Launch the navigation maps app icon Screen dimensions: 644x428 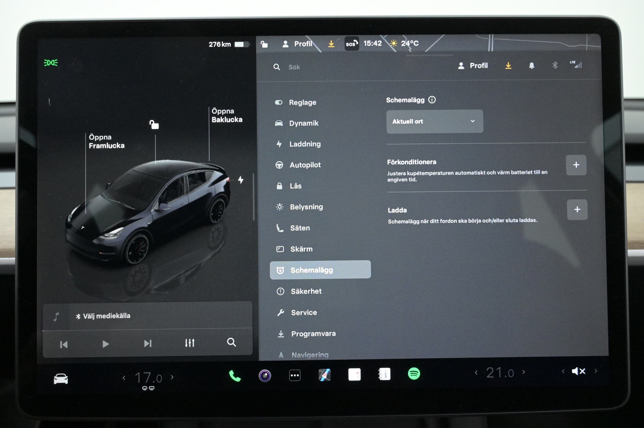[x=325, y=375]
